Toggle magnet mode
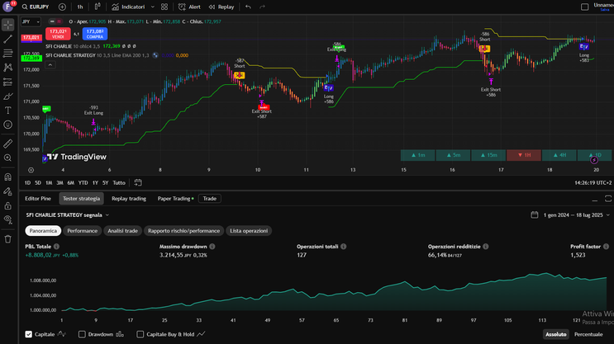 (x=7, y=177)
